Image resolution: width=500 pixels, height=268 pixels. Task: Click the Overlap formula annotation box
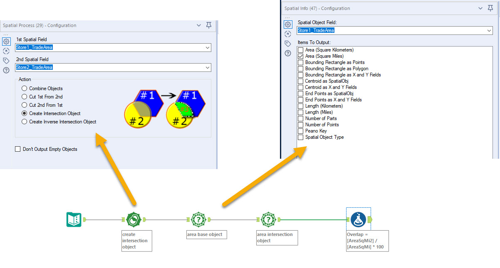point(367,241)
